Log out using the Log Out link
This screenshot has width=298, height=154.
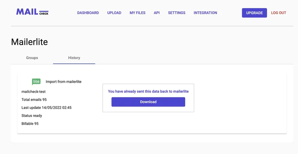click(278, 13)
